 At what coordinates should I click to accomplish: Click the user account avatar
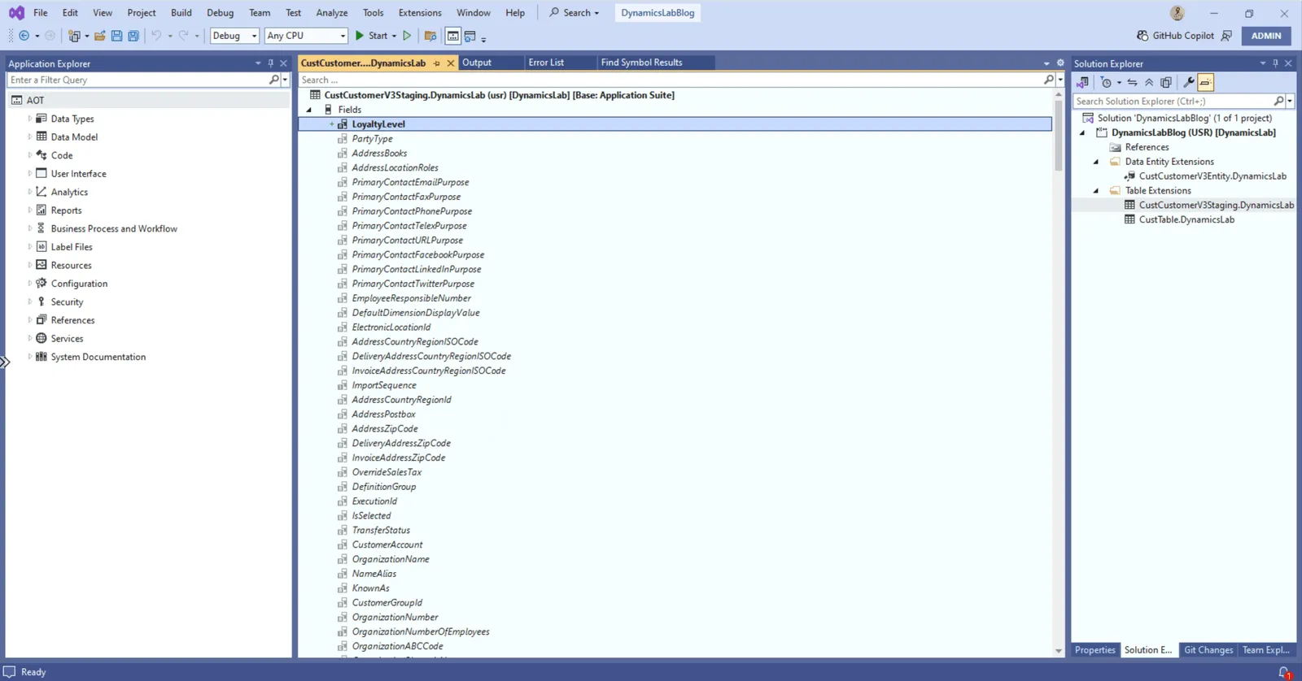point(1177,13)
